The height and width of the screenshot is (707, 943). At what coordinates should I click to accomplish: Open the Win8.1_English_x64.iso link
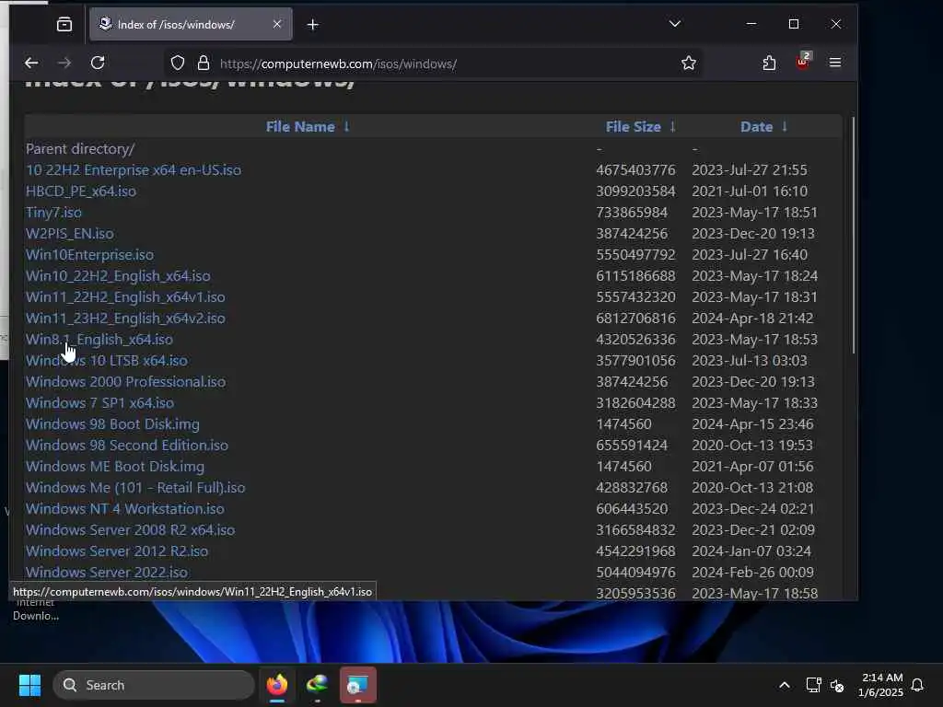coord(99,340)
